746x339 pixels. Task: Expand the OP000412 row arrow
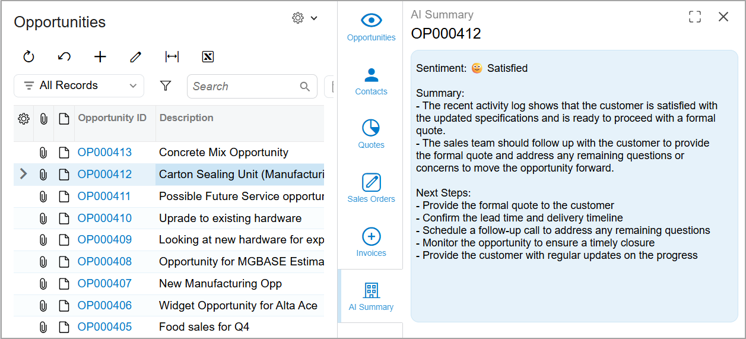[23, 174]
